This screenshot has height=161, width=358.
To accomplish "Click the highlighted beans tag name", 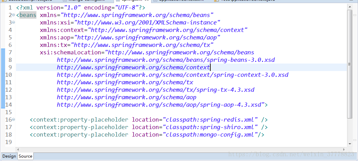I will tap(28, 15).
